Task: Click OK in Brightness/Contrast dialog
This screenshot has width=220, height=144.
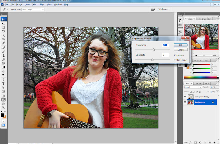Action: coord(181,45)
